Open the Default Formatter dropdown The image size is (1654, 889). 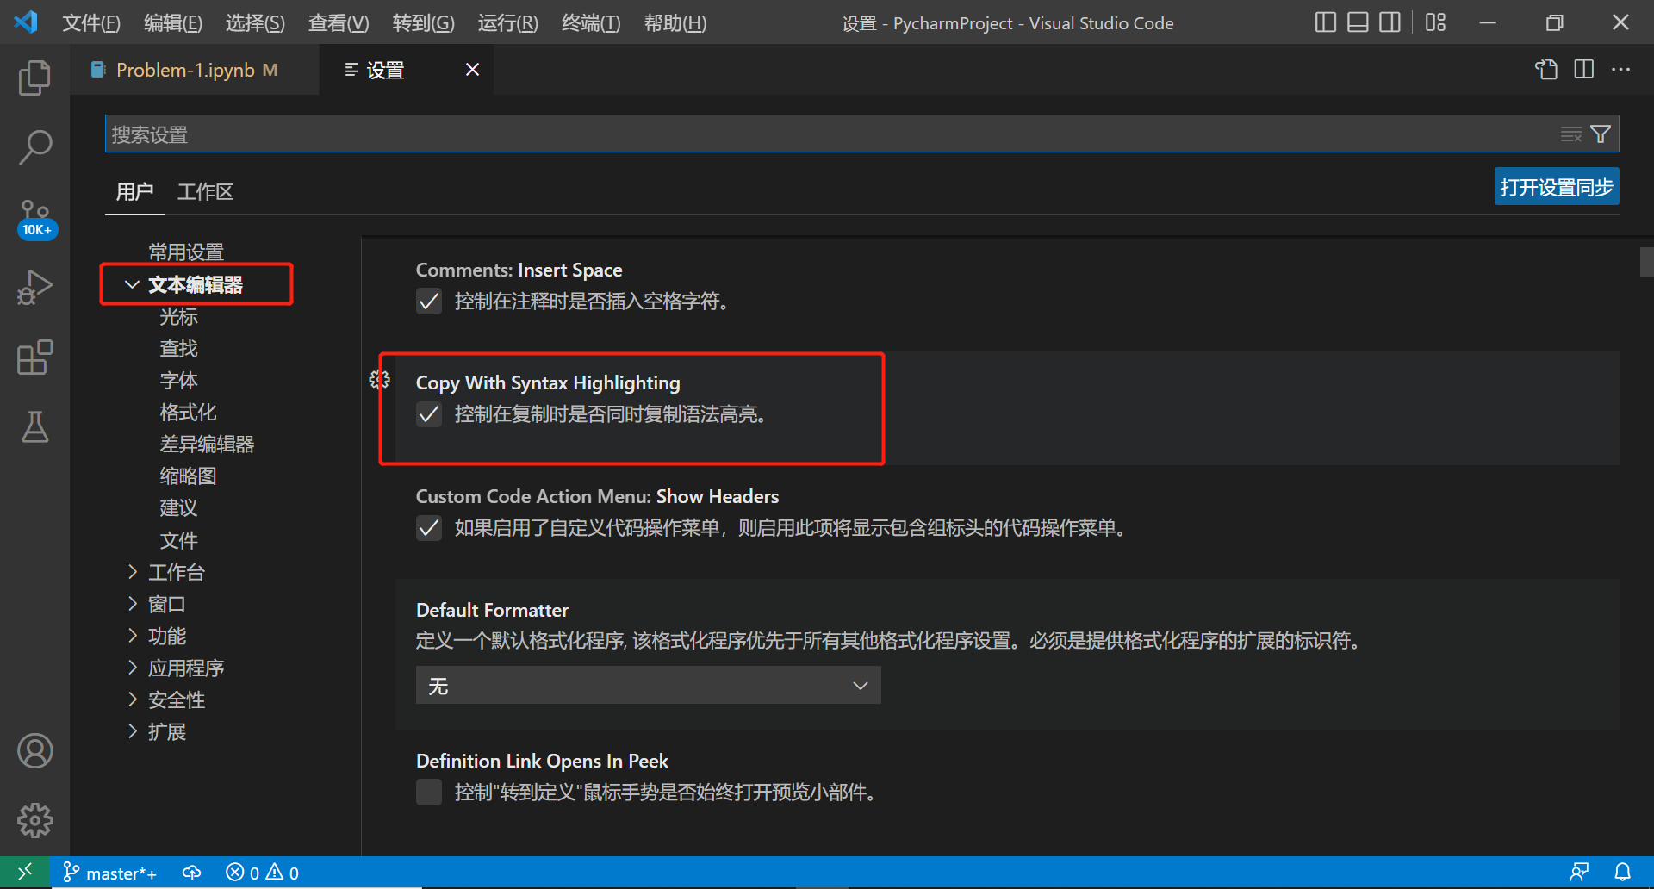pyautogui.click(x=648, y=686)
